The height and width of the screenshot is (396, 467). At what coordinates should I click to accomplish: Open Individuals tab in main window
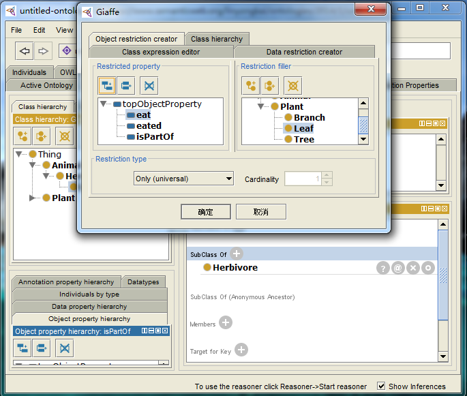29,72
